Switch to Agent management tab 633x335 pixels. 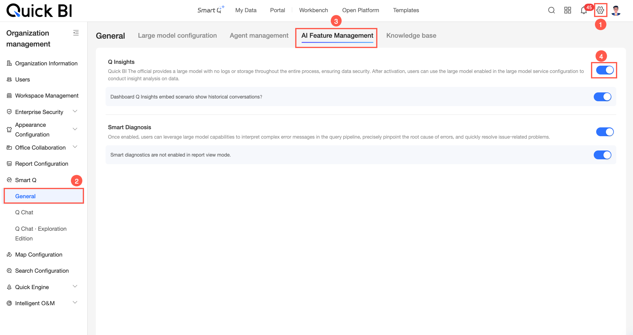pos(259,36)
